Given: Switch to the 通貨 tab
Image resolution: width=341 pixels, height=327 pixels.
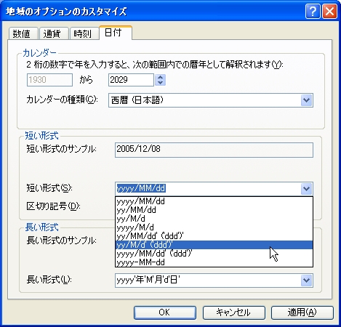Looking at the screenshot, I should (54, 33).
